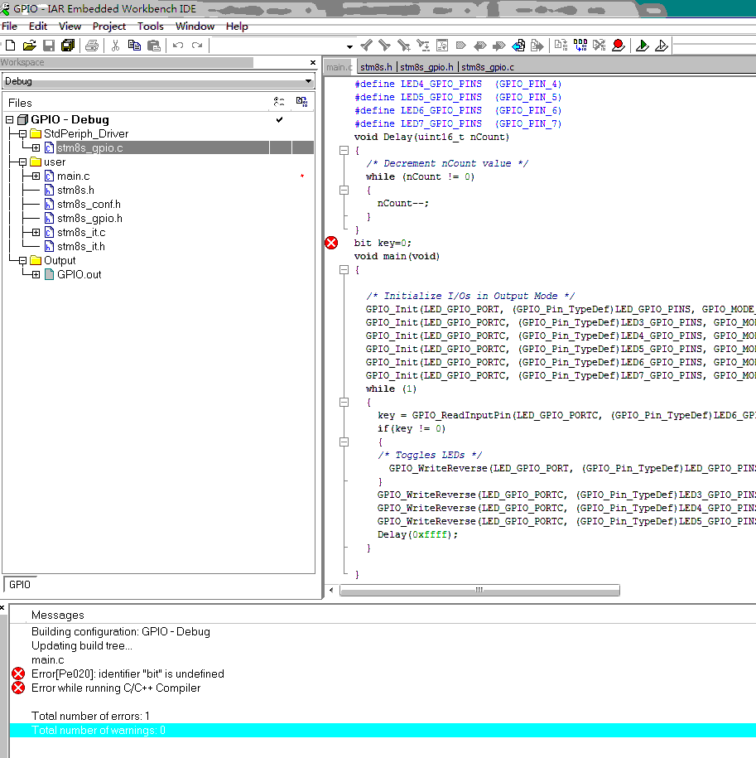
Task: Click the Save All toolbar icon
Action: click(x=67, y=46)
